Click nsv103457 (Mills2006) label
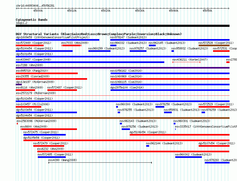Image resolution: width=237 pixels, height=181 pixels. [x=33, y=104]
